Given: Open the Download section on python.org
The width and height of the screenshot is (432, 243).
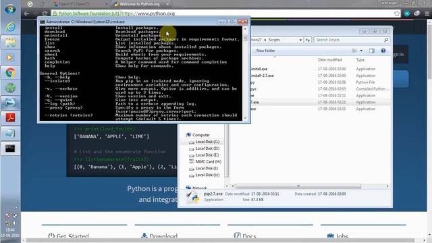Looking at the screenshot, I should coord(159,236).
